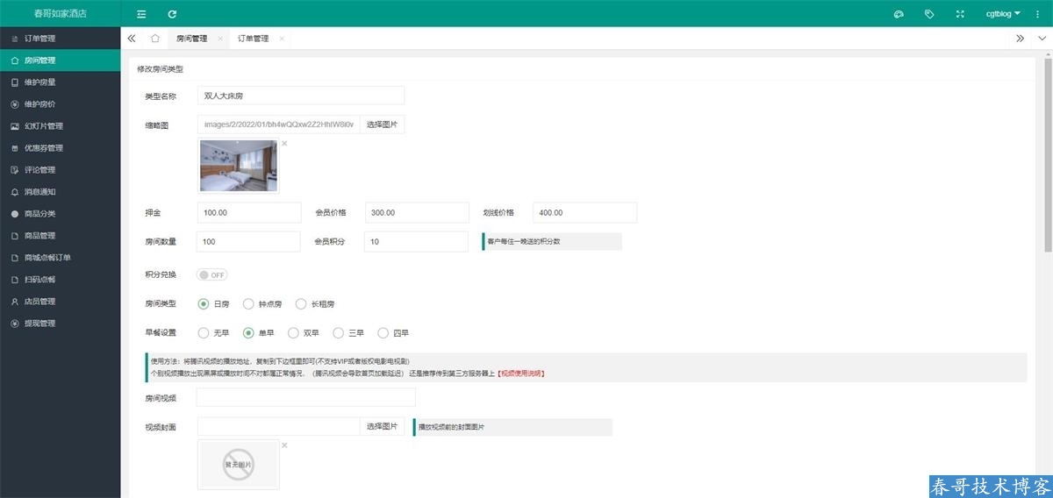Image resolution: width=1053 pixels, height=498 pixels.
Task: Expand the tab options chevron dropdown
Action: [x=1042, y=39]
